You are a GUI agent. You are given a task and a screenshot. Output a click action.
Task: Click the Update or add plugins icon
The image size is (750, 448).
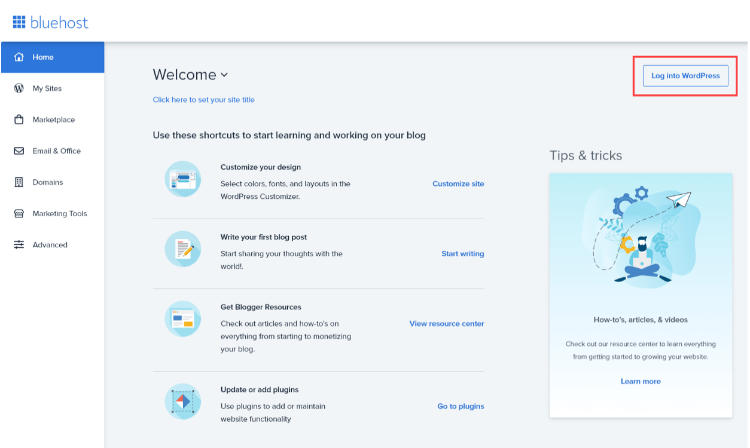pos(183,401)
